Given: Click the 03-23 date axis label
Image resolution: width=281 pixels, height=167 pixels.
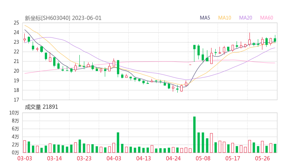Looking at the screenshot, I should (84, 158).
